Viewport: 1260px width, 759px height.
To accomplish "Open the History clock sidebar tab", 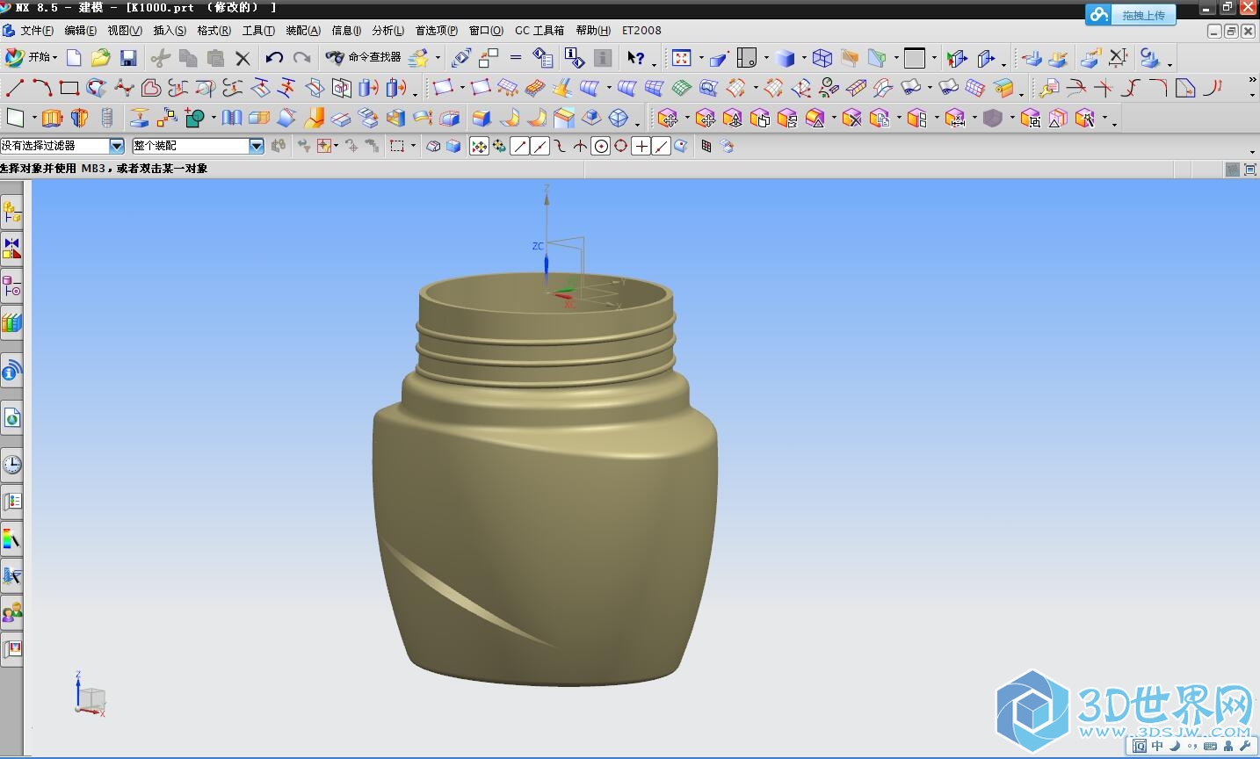I will 11,464.
